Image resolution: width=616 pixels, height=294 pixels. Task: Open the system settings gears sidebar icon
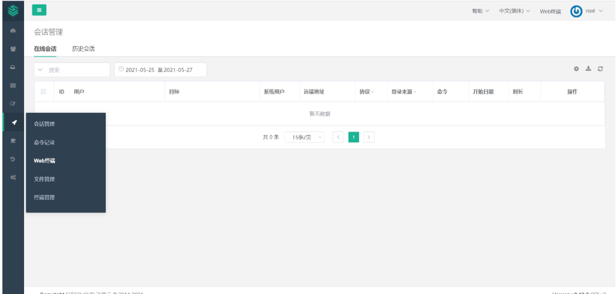tap(13, 178)
